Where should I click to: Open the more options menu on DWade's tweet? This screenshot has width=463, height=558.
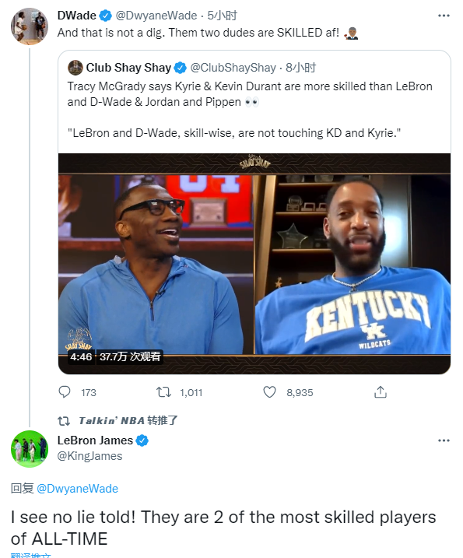coord(444,16)
